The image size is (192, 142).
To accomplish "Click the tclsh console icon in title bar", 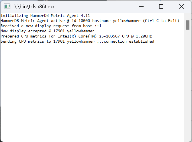I will (7, 6).
